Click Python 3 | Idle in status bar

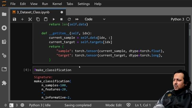point(40,105)
